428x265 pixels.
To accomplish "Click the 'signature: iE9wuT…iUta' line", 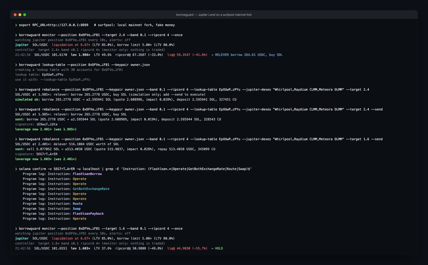I will (x=36, y=124).
